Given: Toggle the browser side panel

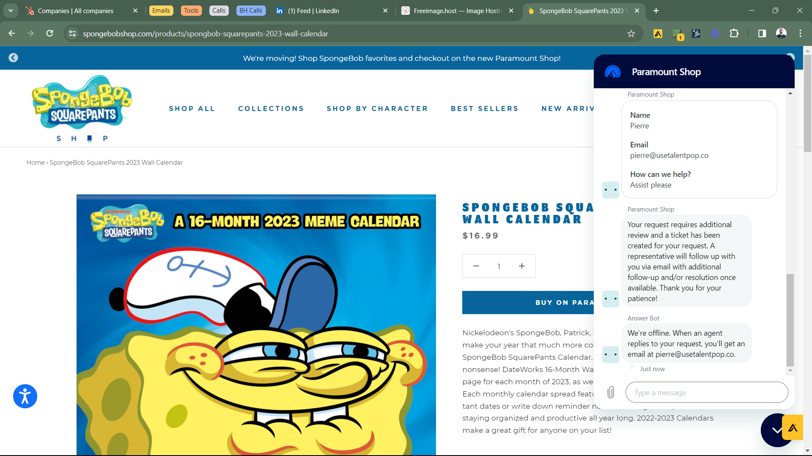Looking at the screenshot, I should pos(762,33).
